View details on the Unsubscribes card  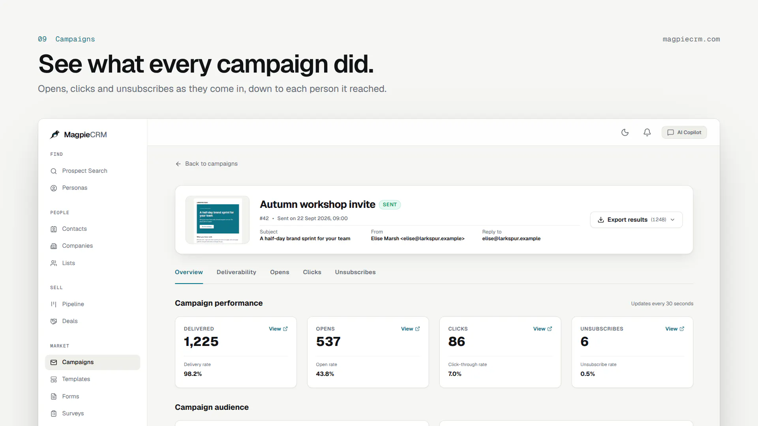point(675,329)
